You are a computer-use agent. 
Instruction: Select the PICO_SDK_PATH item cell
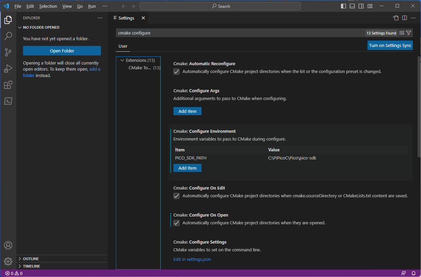coord(191,158)
